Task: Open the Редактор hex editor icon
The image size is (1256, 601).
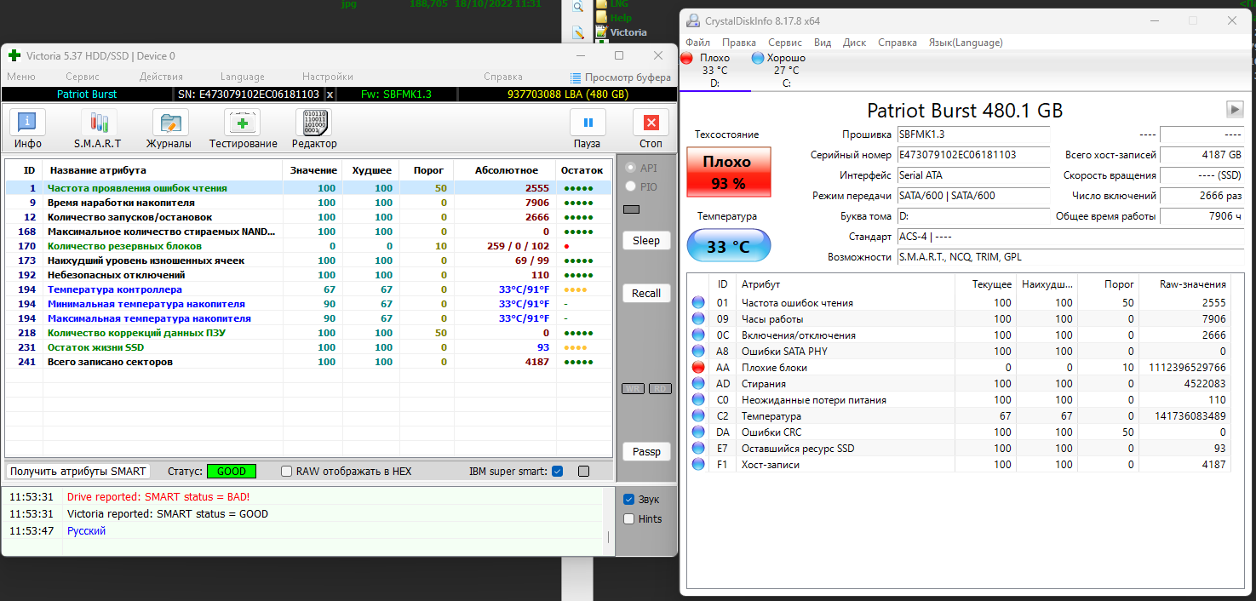Action: coord(314,129)
